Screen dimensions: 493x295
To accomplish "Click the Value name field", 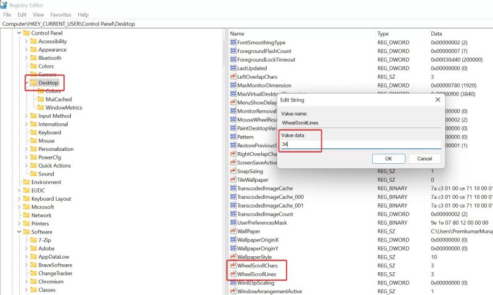I will coord(361,123).
